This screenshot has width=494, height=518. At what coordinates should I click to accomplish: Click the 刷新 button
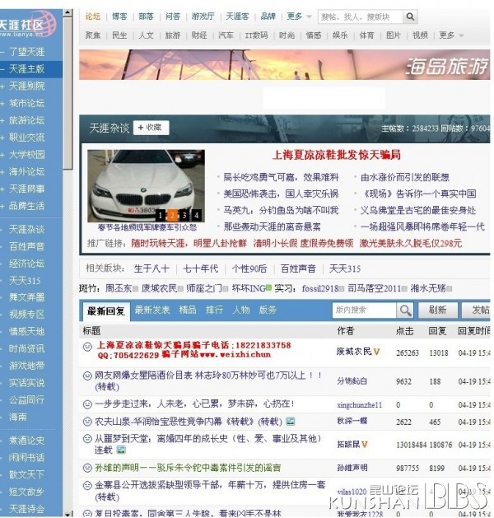438,310
